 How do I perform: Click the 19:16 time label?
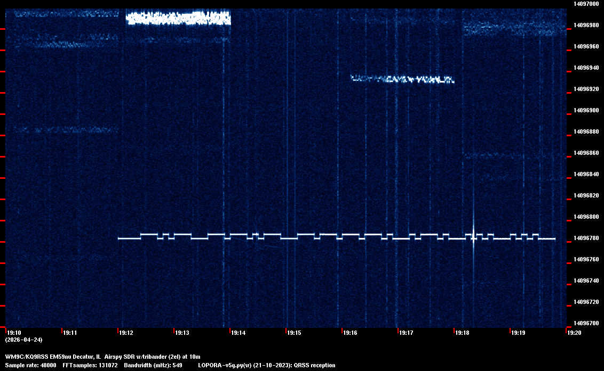coord(350,333)
